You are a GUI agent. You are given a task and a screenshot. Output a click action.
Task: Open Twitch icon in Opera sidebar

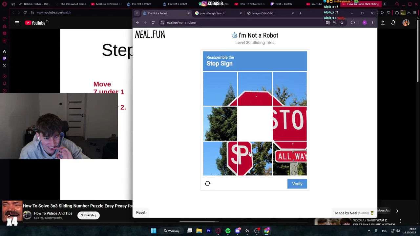(4, 58)
